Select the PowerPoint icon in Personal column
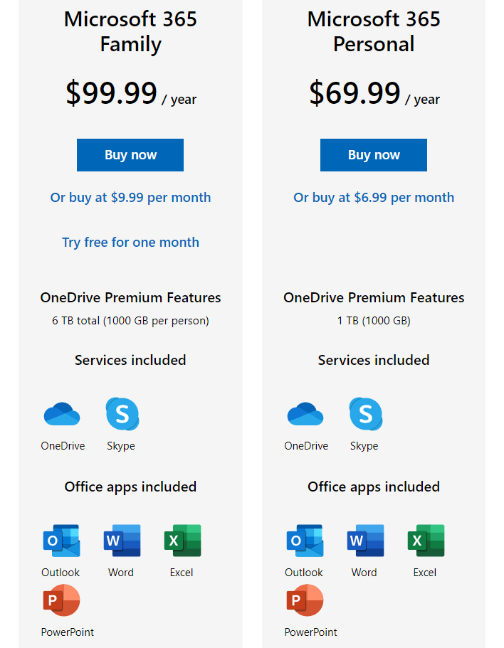 pyautogui.click(x=305, y=600)
